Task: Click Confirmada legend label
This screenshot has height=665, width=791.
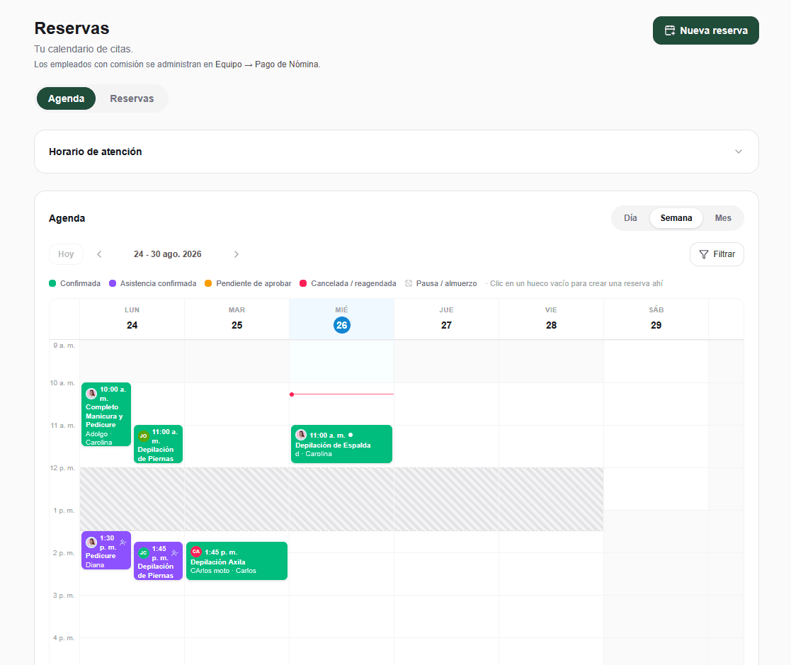Action: pyautogui.click(x=80, y=283)
